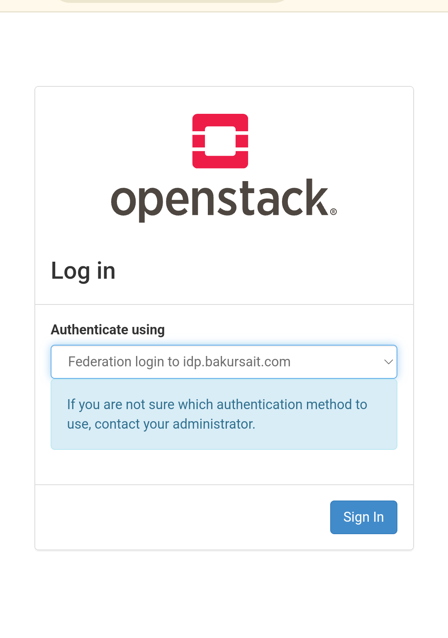Screen dimensions: 448x638
Task: Click the chevron arrow in the authentication selector
Action: (x=389, y=362)
